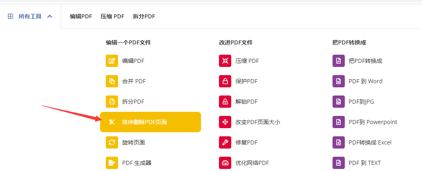Collapse the 所有工具 menu chevron
Screen dimensions: 422x171
50,16
